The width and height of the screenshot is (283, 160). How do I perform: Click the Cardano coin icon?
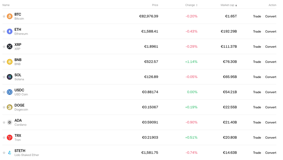point(10,122)
